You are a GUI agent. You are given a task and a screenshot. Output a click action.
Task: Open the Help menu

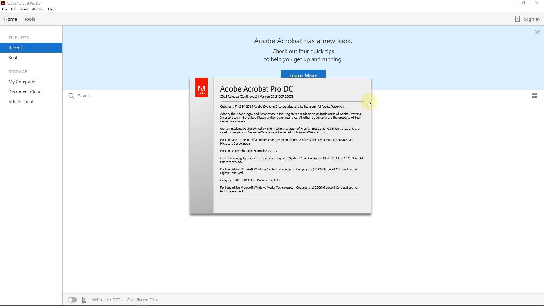click(52, 9)
